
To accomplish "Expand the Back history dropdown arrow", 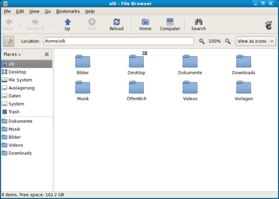I will (20, 24).
